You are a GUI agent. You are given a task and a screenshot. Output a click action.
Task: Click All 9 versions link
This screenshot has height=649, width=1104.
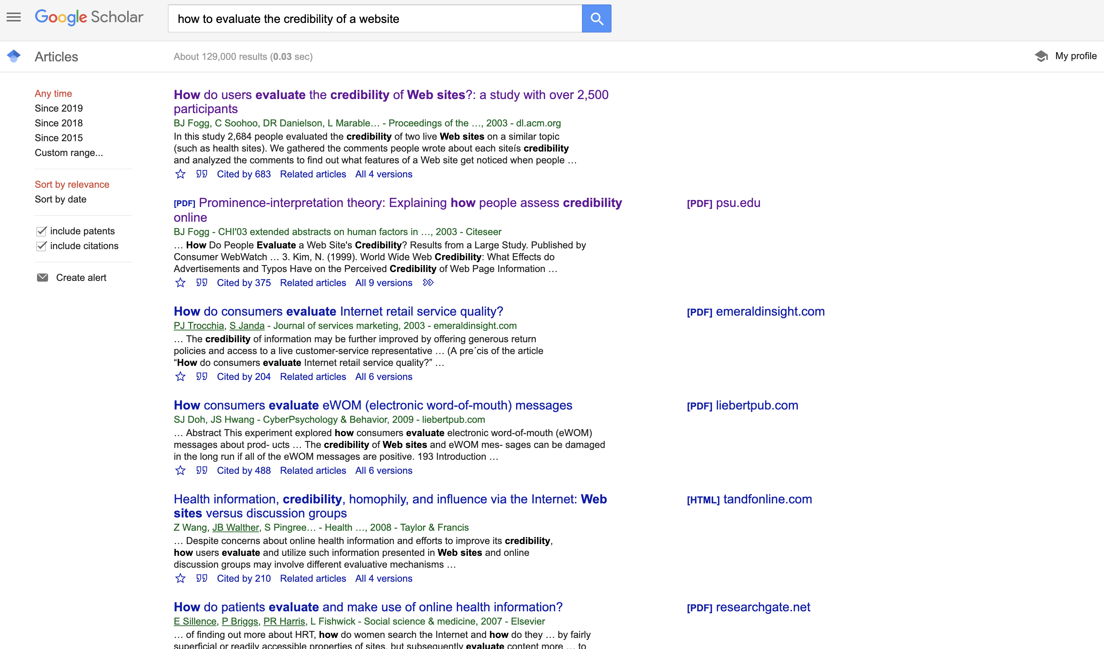click(x=383, y=283)
